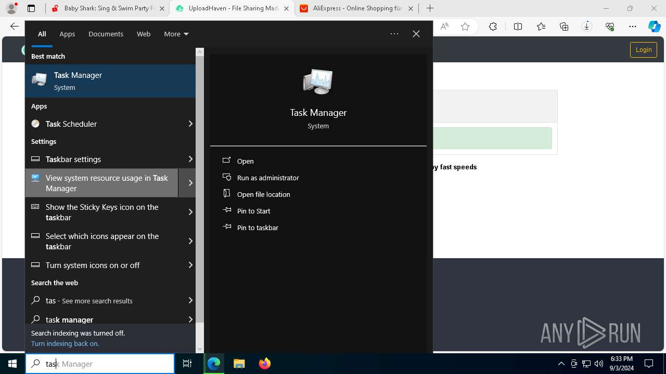Image resolution: width=666 pixels, height=374 pixels.
Task: Open the More filter dropdown
Action: [176, 34]
